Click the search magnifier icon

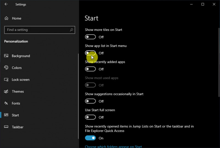point(71,30)
